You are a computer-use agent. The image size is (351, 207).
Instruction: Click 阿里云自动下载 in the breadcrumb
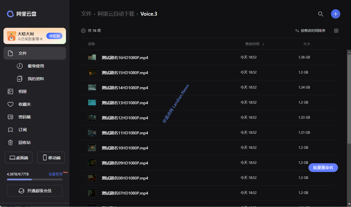click(116, 14)
